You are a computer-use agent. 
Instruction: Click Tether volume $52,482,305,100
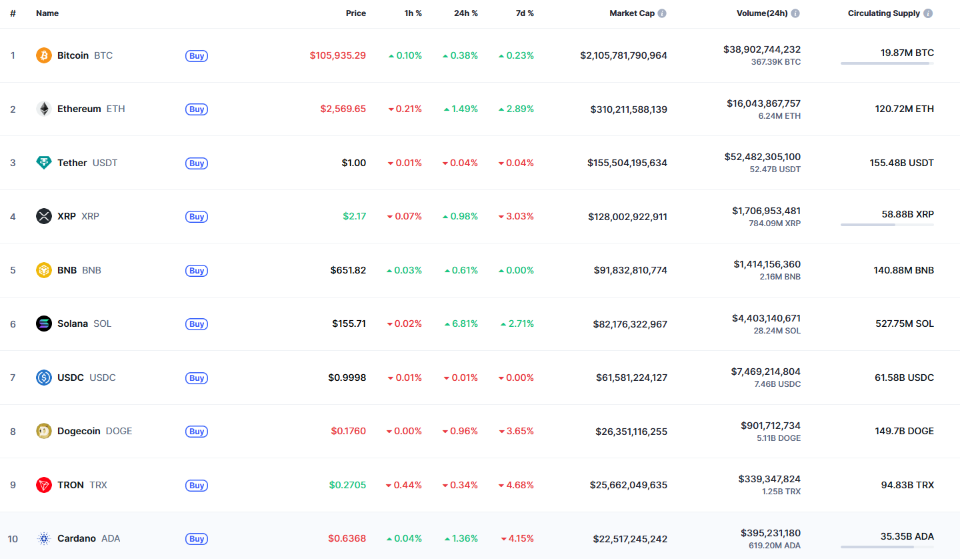tap(763, 157)
